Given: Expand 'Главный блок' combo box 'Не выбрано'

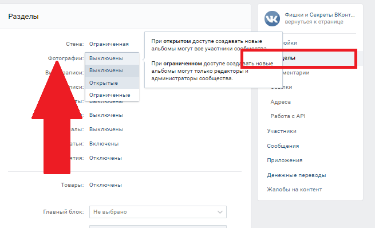Looking at the screenshot, I should click(x=158, y=212).
